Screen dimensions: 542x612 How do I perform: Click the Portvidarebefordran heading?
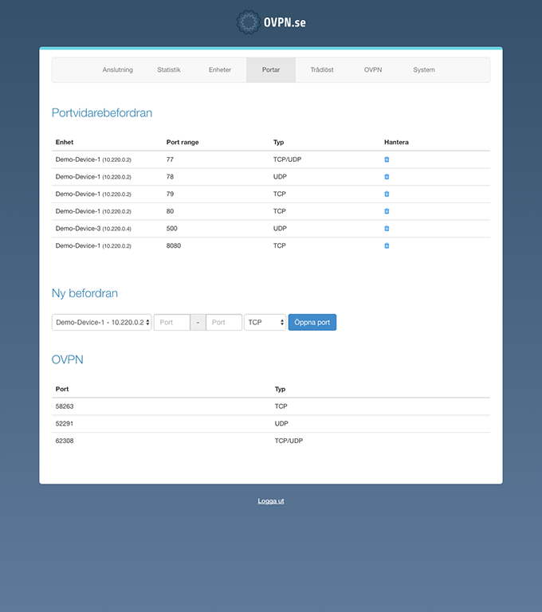102,113
